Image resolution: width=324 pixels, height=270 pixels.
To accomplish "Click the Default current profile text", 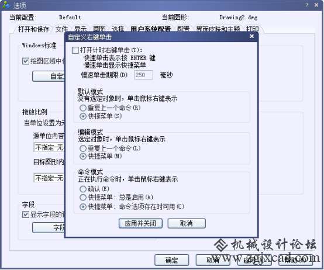I will tap(70, 18).
